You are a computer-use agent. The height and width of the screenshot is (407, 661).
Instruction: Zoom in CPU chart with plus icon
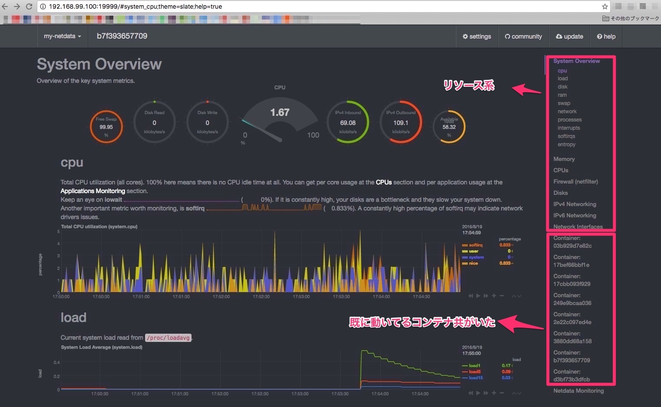coord(494,296)
